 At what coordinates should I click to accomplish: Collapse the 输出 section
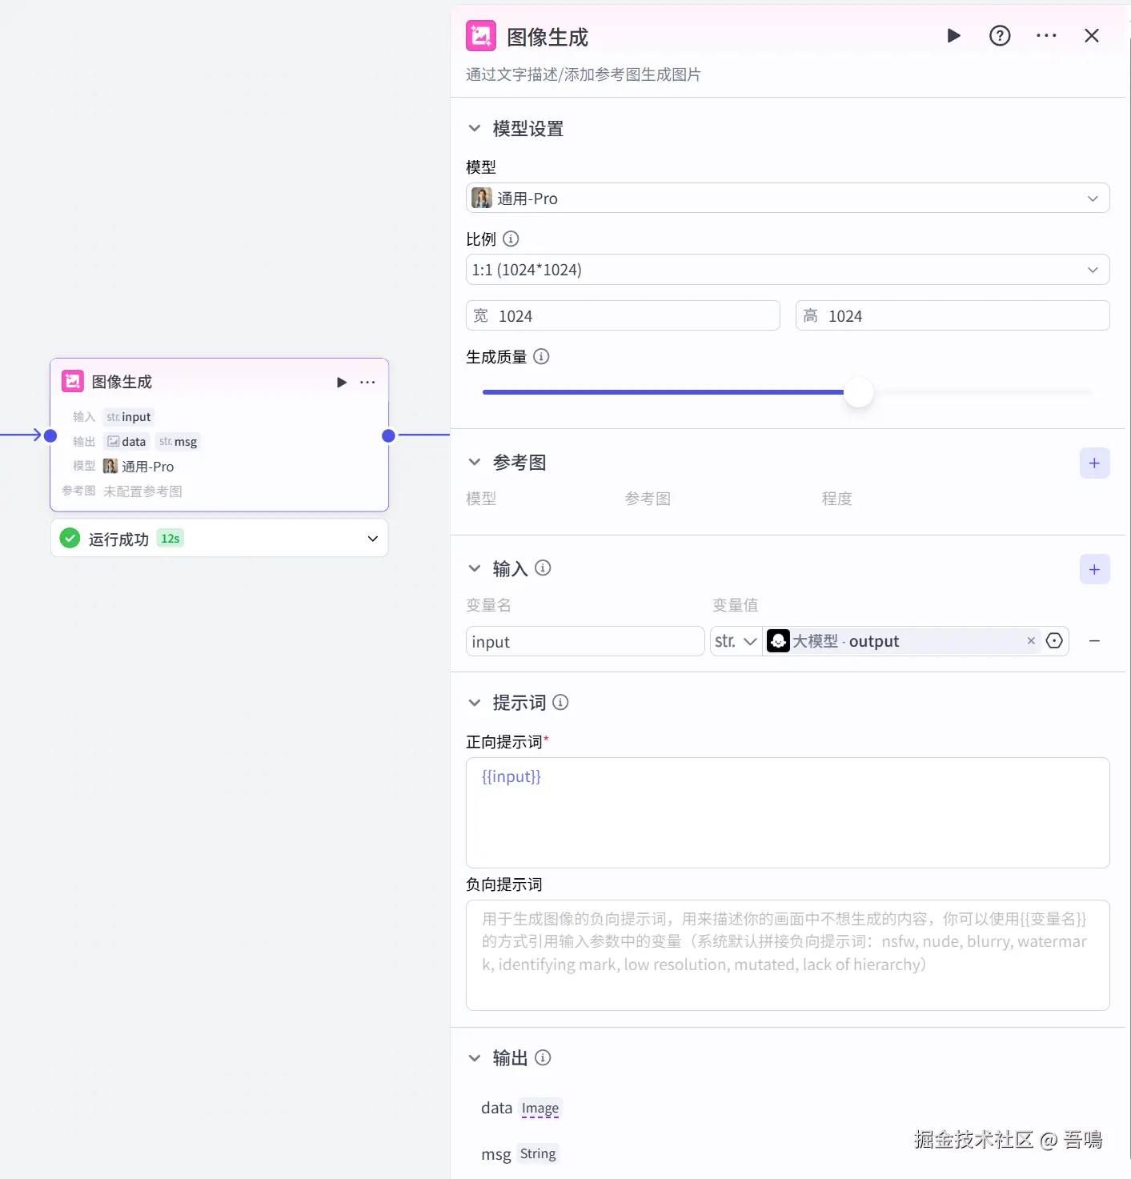[x=475, y=1058]
